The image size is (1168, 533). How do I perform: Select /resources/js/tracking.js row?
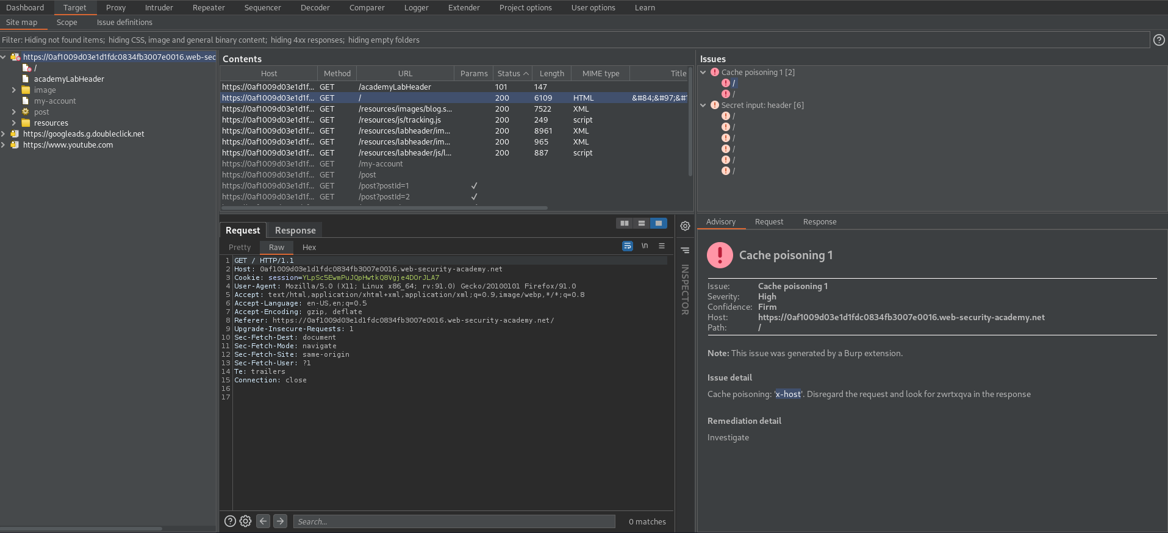[454, 120]
